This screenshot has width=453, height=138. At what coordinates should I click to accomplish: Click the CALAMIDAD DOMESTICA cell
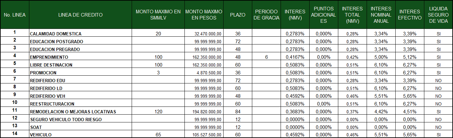coord(80,34)
